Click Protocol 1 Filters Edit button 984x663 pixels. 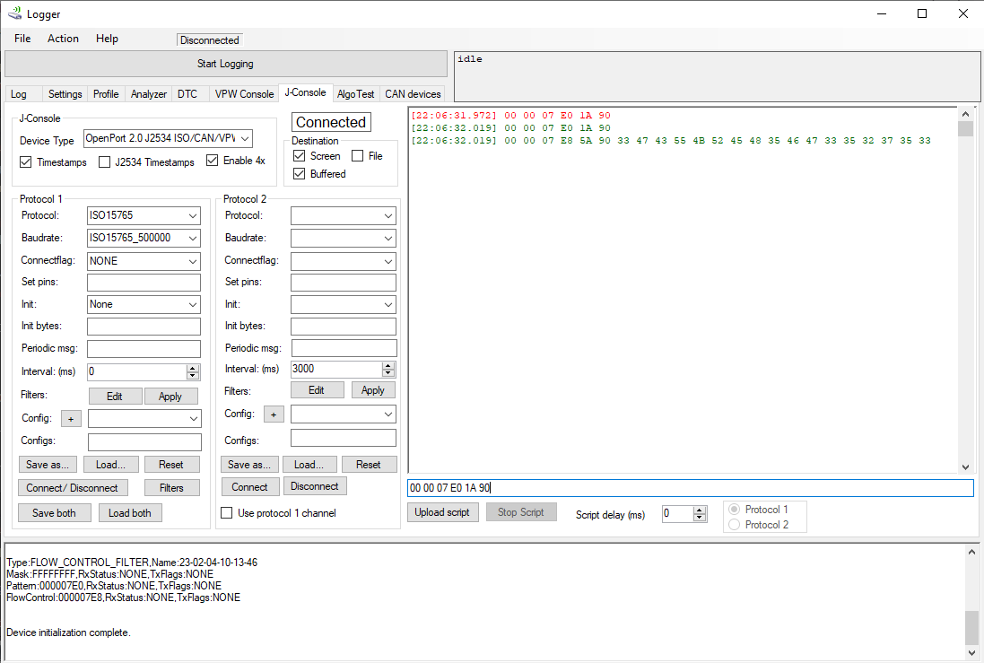pyautogui.click(x=115, y=397)
